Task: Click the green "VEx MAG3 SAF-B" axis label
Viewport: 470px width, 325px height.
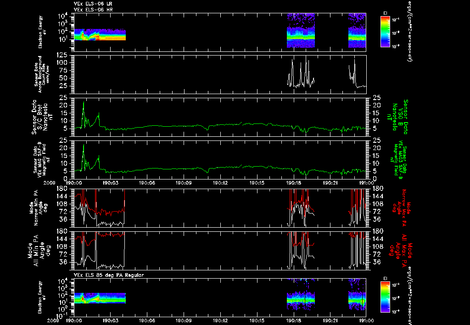Action: click(399, 161)
